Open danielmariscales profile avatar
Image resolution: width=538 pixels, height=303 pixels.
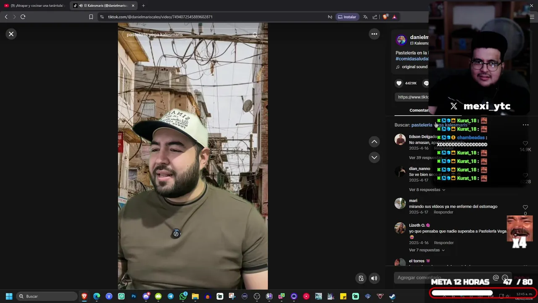[x=401, y=40]
